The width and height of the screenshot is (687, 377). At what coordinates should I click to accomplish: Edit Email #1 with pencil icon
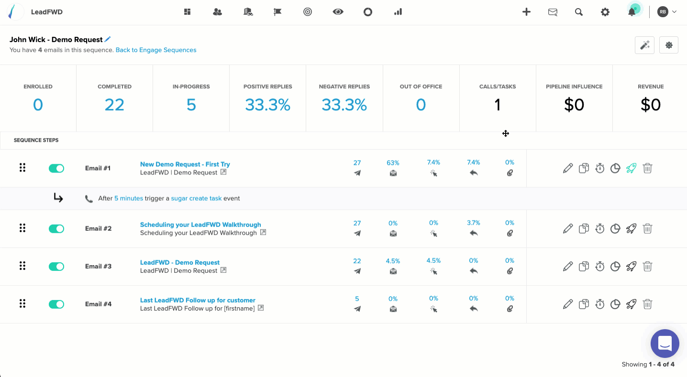[x=568, y=168]
